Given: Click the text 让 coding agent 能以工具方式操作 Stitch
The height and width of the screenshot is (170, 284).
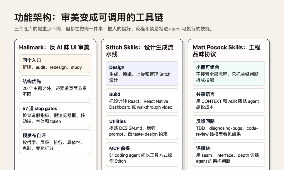Looking at the screenshot, I should (x=140, y=158).
